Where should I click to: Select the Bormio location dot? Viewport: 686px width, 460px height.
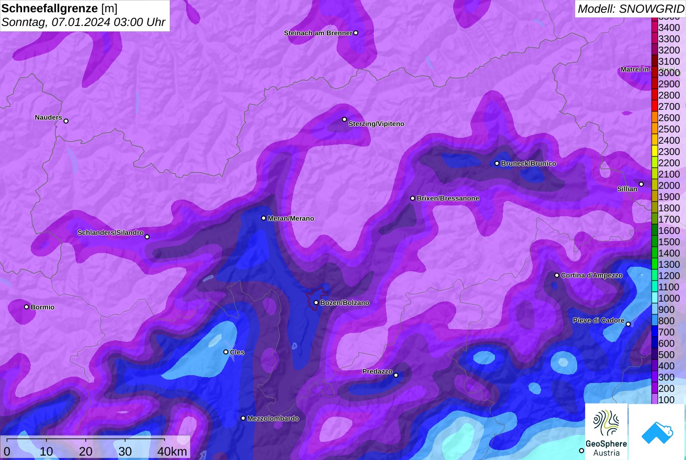(x=26, y=307)
